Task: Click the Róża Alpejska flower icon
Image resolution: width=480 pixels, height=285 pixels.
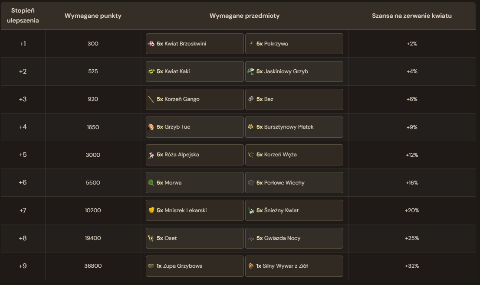Action: coord(151,155)
